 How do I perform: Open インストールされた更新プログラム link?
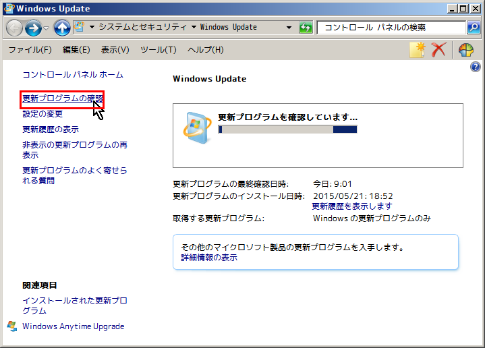click(x=75, y=306)
